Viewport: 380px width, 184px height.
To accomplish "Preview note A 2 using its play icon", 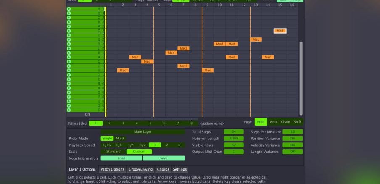I will 69,26.
